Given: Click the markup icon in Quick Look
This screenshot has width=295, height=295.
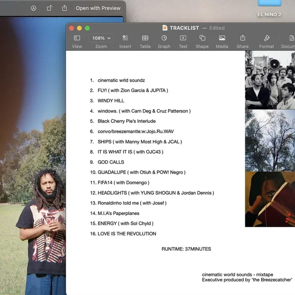Looking at the screenshot, I should coord(33,8).
